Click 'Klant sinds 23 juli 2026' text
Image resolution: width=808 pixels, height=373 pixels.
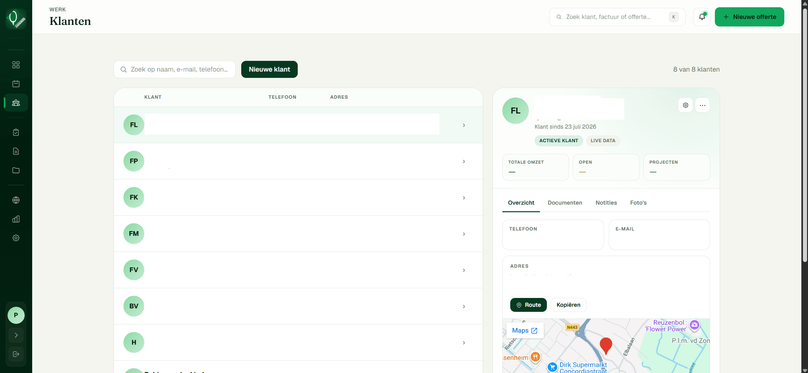[x=565, y=127]
